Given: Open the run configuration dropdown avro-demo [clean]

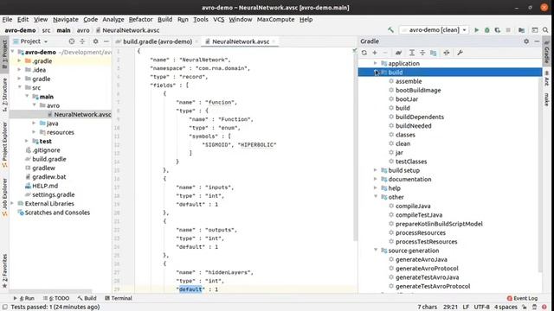Looking at the screenshot, I should [435, 30].
